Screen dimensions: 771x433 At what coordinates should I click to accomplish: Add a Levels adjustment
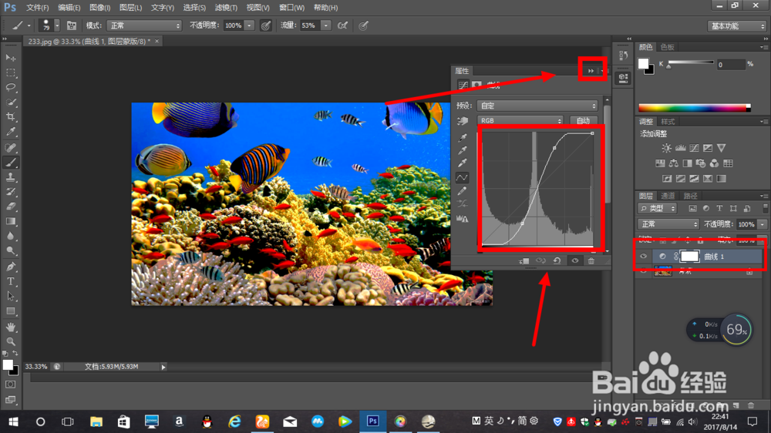click(x=680, y=148)
